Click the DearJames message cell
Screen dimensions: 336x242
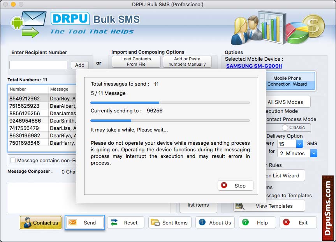62,113
